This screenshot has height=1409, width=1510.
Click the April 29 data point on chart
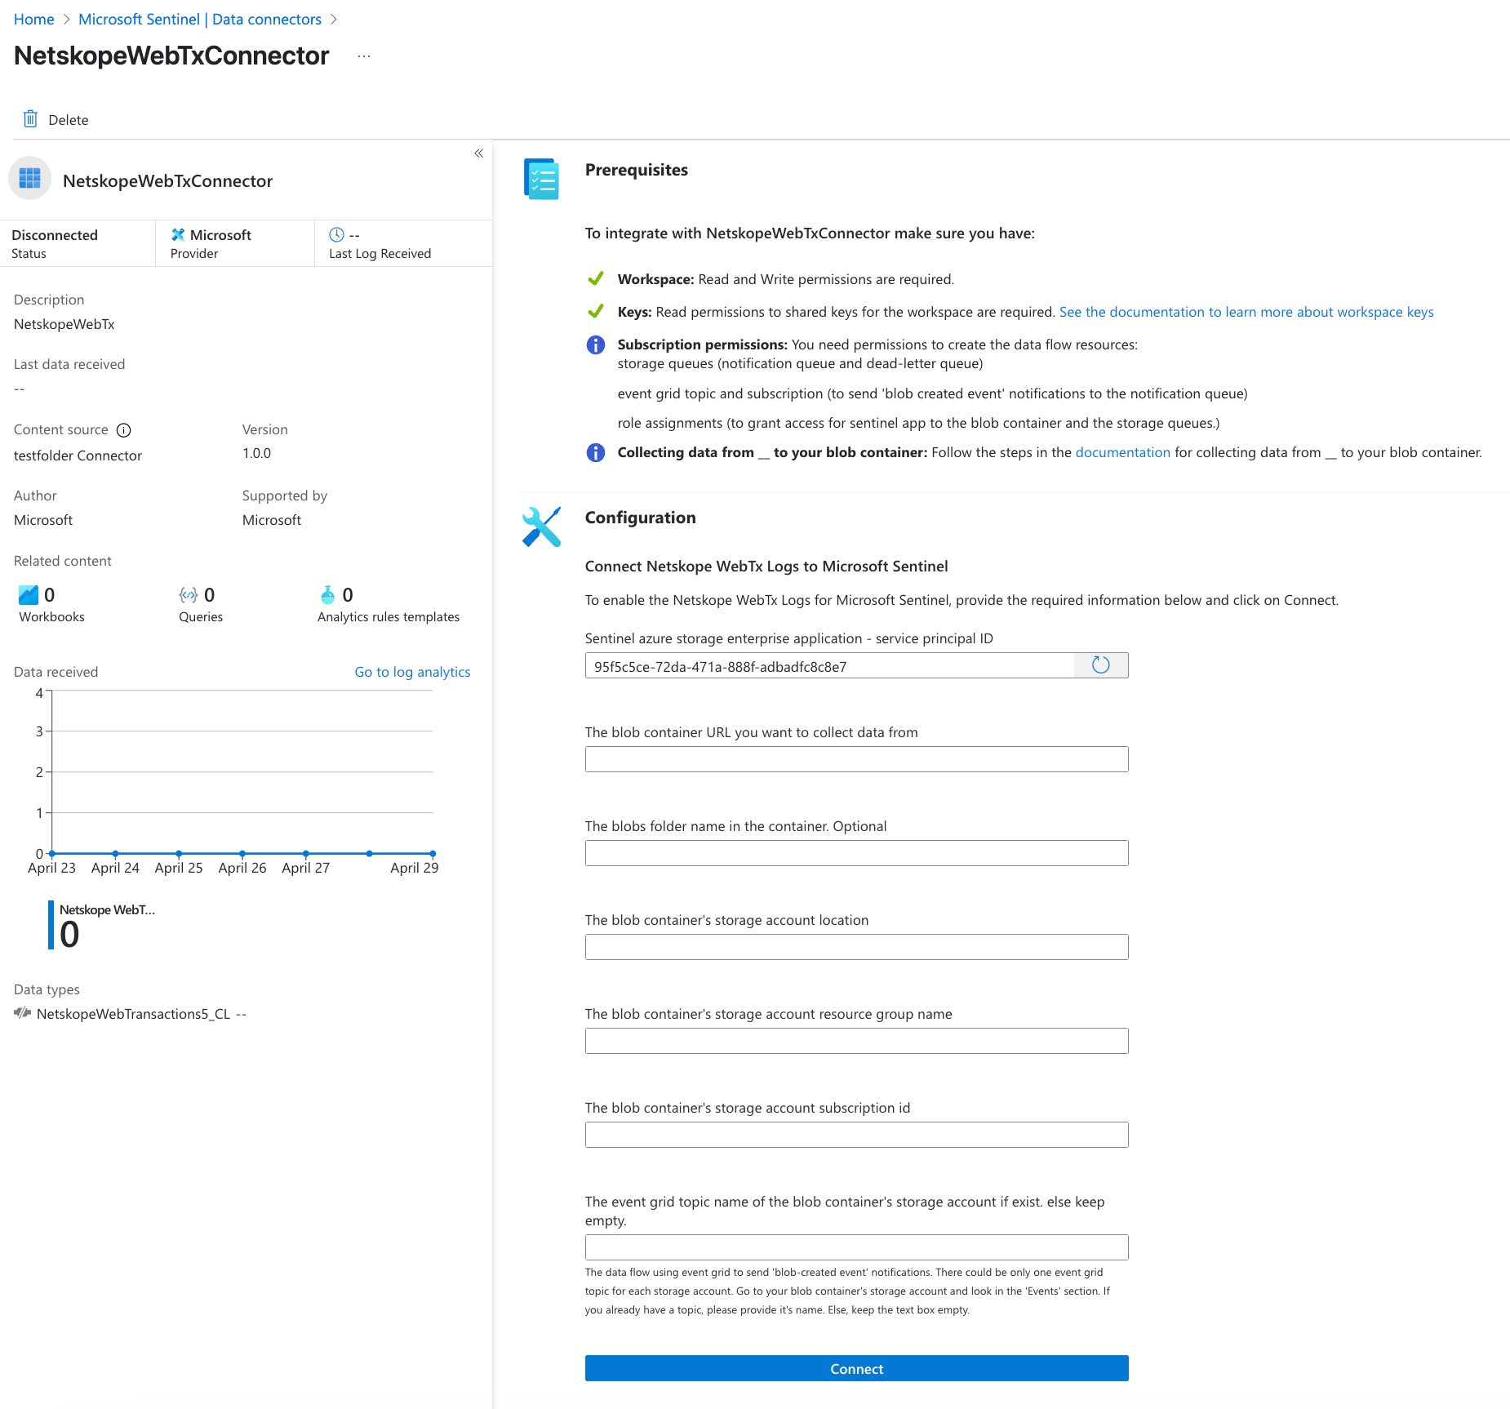coord(433,853)
